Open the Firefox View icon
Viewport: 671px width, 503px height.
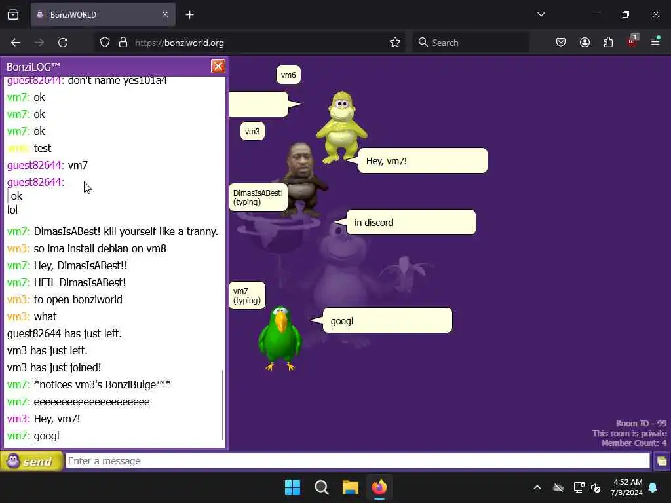(x=13, y=15)
